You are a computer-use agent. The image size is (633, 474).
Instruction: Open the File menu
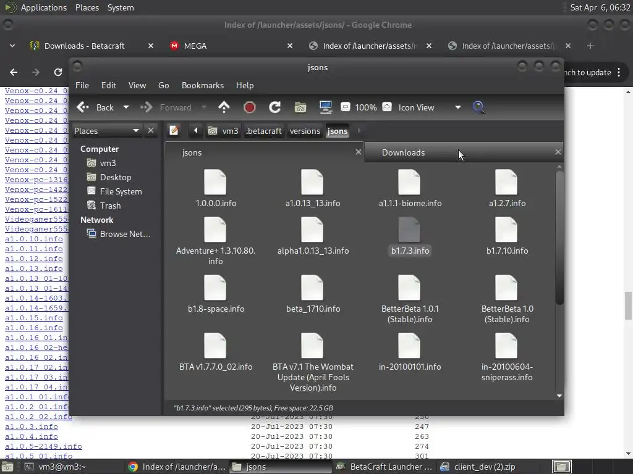point(82,85)
